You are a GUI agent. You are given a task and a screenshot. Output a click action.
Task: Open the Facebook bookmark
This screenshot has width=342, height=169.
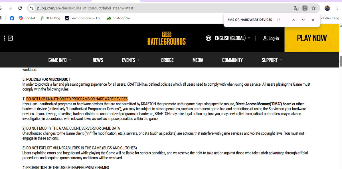[12, 18]
